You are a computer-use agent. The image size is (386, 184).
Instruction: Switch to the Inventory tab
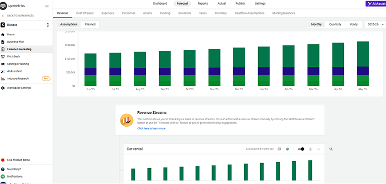click(x=220, y=13)
